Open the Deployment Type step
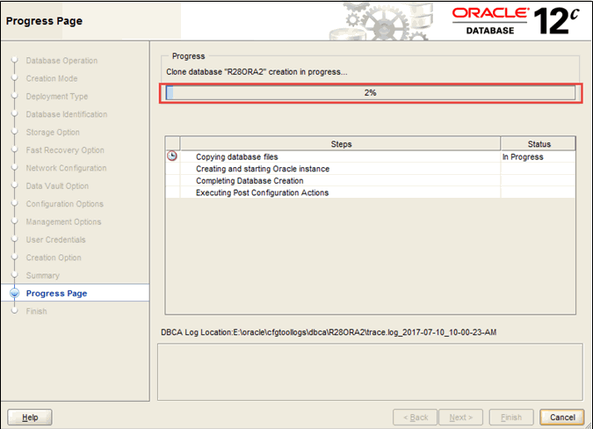The width and height of the screenshot is (593, 429). (56, 97)
